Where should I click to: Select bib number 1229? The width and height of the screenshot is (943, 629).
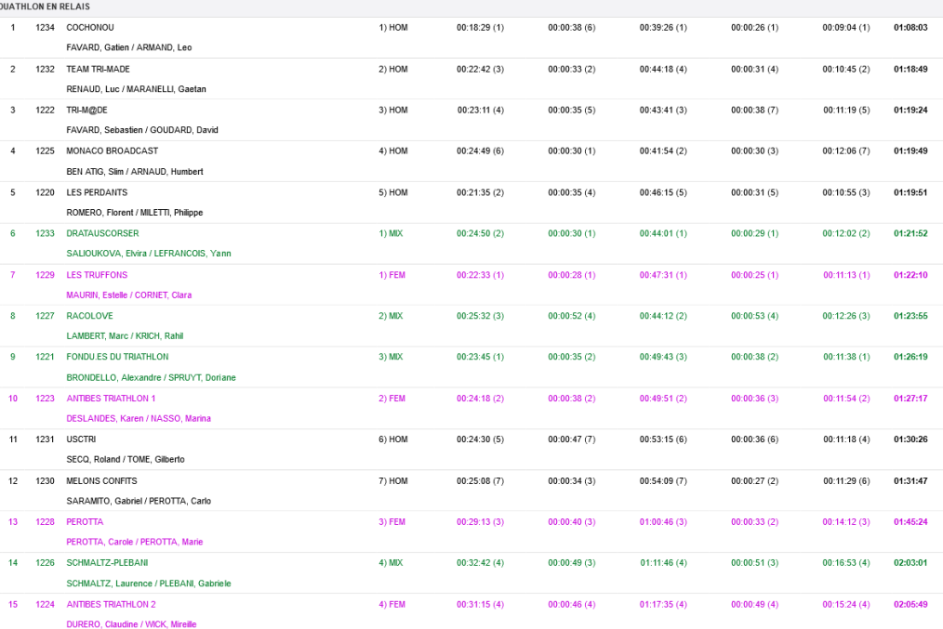coord(45,275)
